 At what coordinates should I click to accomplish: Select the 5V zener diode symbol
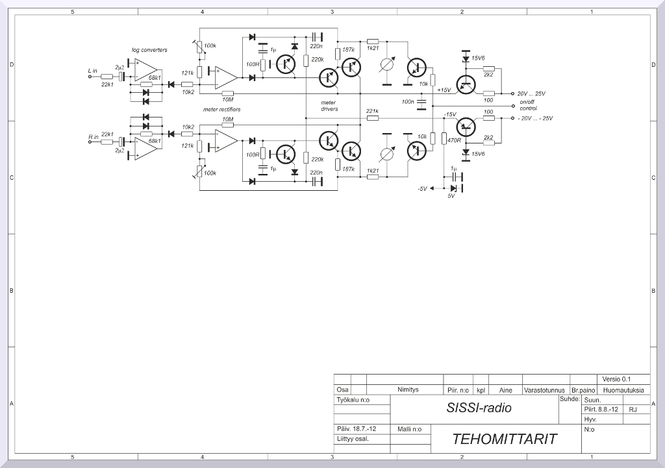tap(453, 188)
